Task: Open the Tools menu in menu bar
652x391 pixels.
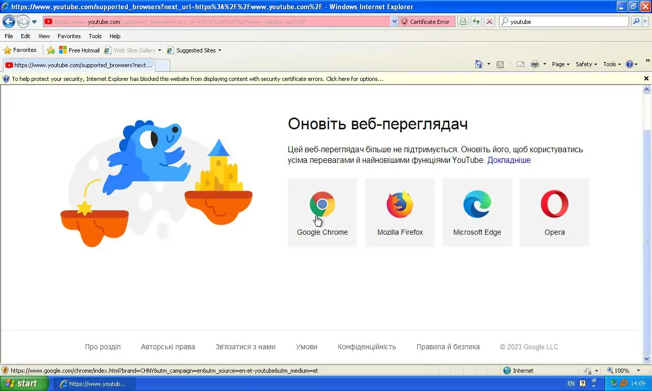Action: (95, 36)
